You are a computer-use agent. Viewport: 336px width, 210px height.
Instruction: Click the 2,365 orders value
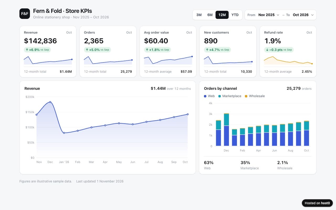coord(94,41)
